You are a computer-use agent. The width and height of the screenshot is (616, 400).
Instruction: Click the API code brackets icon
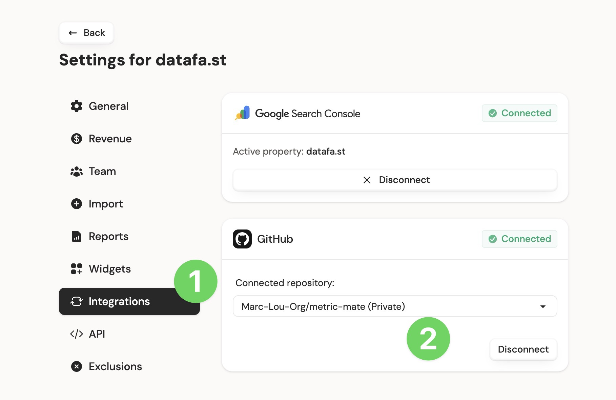[x=77, y=334]
